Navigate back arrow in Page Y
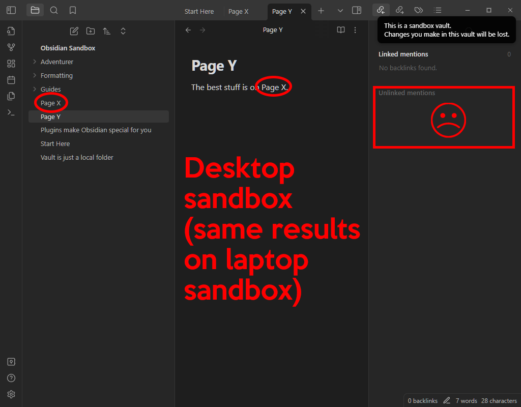Viewport: 521px width, 407px height. [188, 30]
